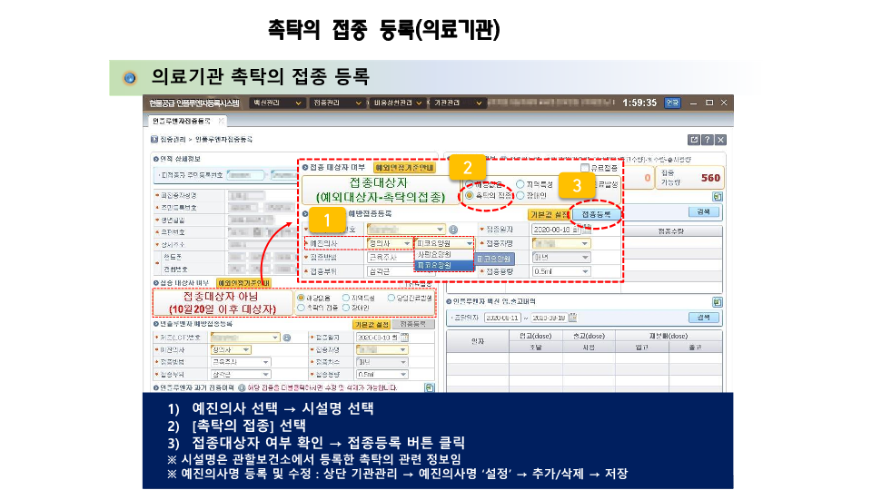Screen dimensions: 872x490
Task: Select the 촉탁의 접종 radio button in callout
Action: pyautogui.click(x=469, y=195)
